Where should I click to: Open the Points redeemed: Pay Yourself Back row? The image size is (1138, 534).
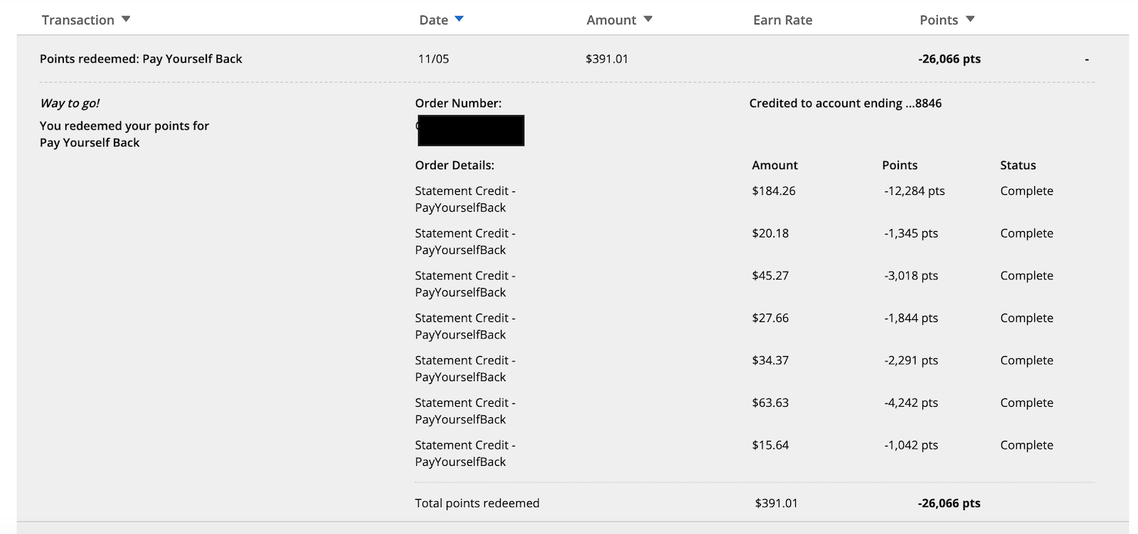click(141, 59)
